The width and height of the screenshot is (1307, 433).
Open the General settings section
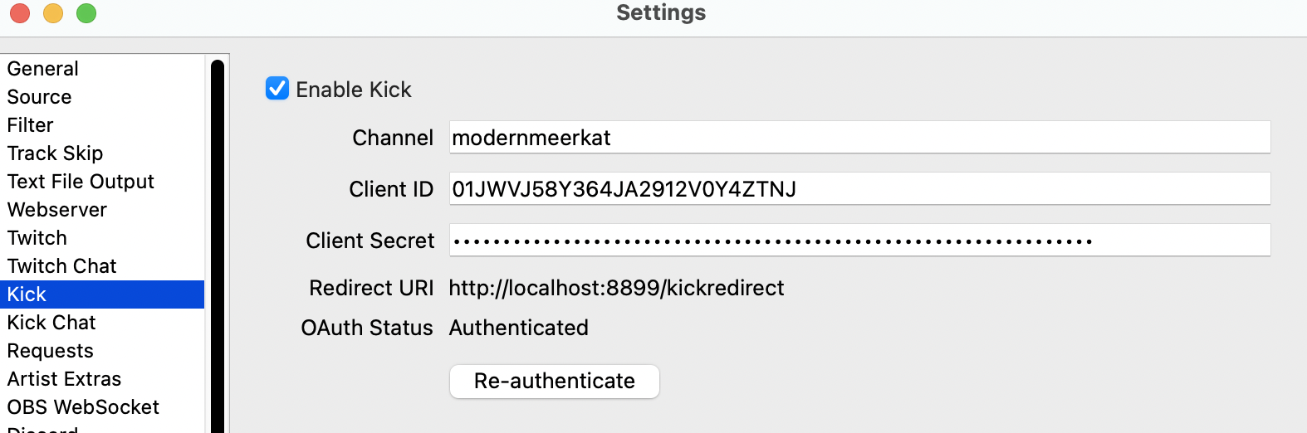43,69
